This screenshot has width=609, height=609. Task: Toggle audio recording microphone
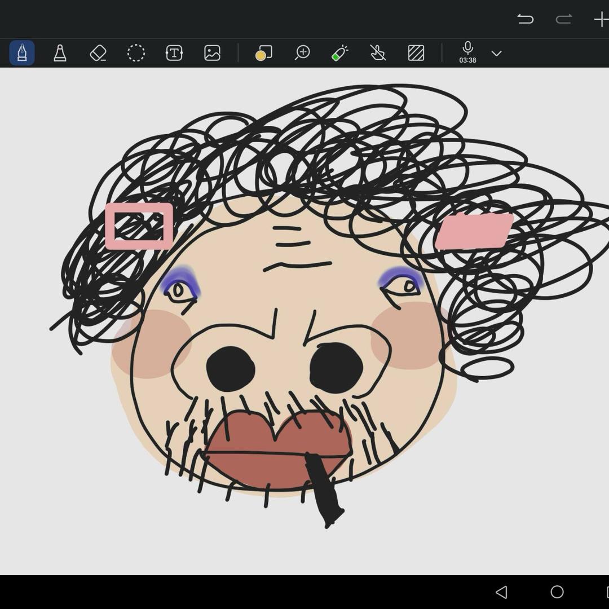[467, 50]
